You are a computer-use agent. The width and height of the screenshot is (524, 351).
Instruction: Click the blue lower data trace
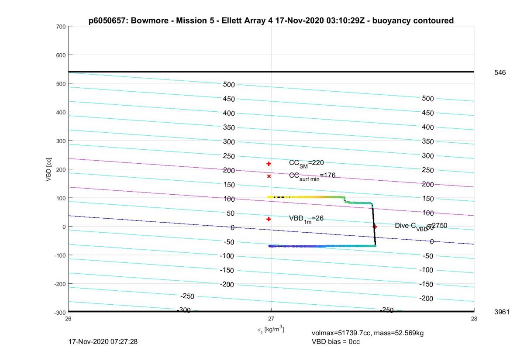pyautogui.click(x=322, y=246)
